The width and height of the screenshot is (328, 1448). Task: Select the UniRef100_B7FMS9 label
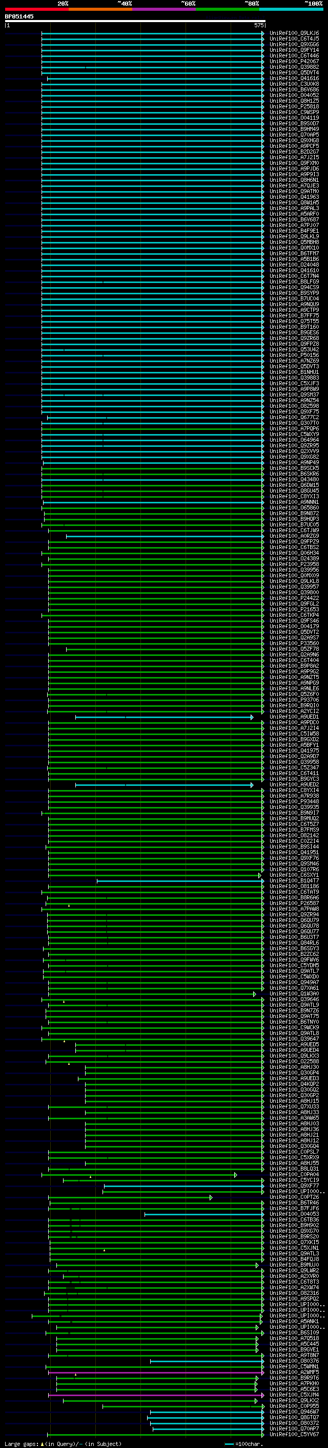click(294, 830)
